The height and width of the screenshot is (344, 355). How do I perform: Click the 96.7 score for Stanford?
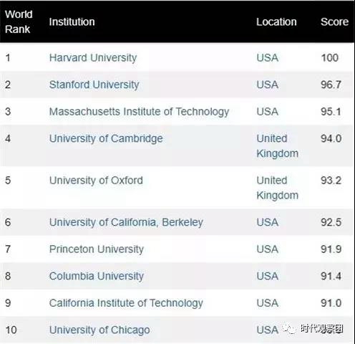(x=331, y=85)
